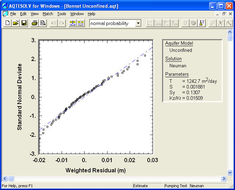Screen dimensions: 235x190
Task: Click the normal probability combo box text
Action: (x=110, y=23)
